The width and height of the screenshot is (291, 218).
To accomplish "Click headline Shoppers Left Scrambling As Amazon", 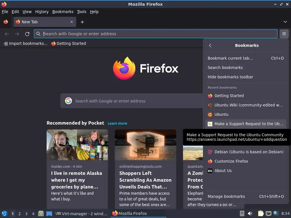I will pyautogui.click(x=145, y=180).
